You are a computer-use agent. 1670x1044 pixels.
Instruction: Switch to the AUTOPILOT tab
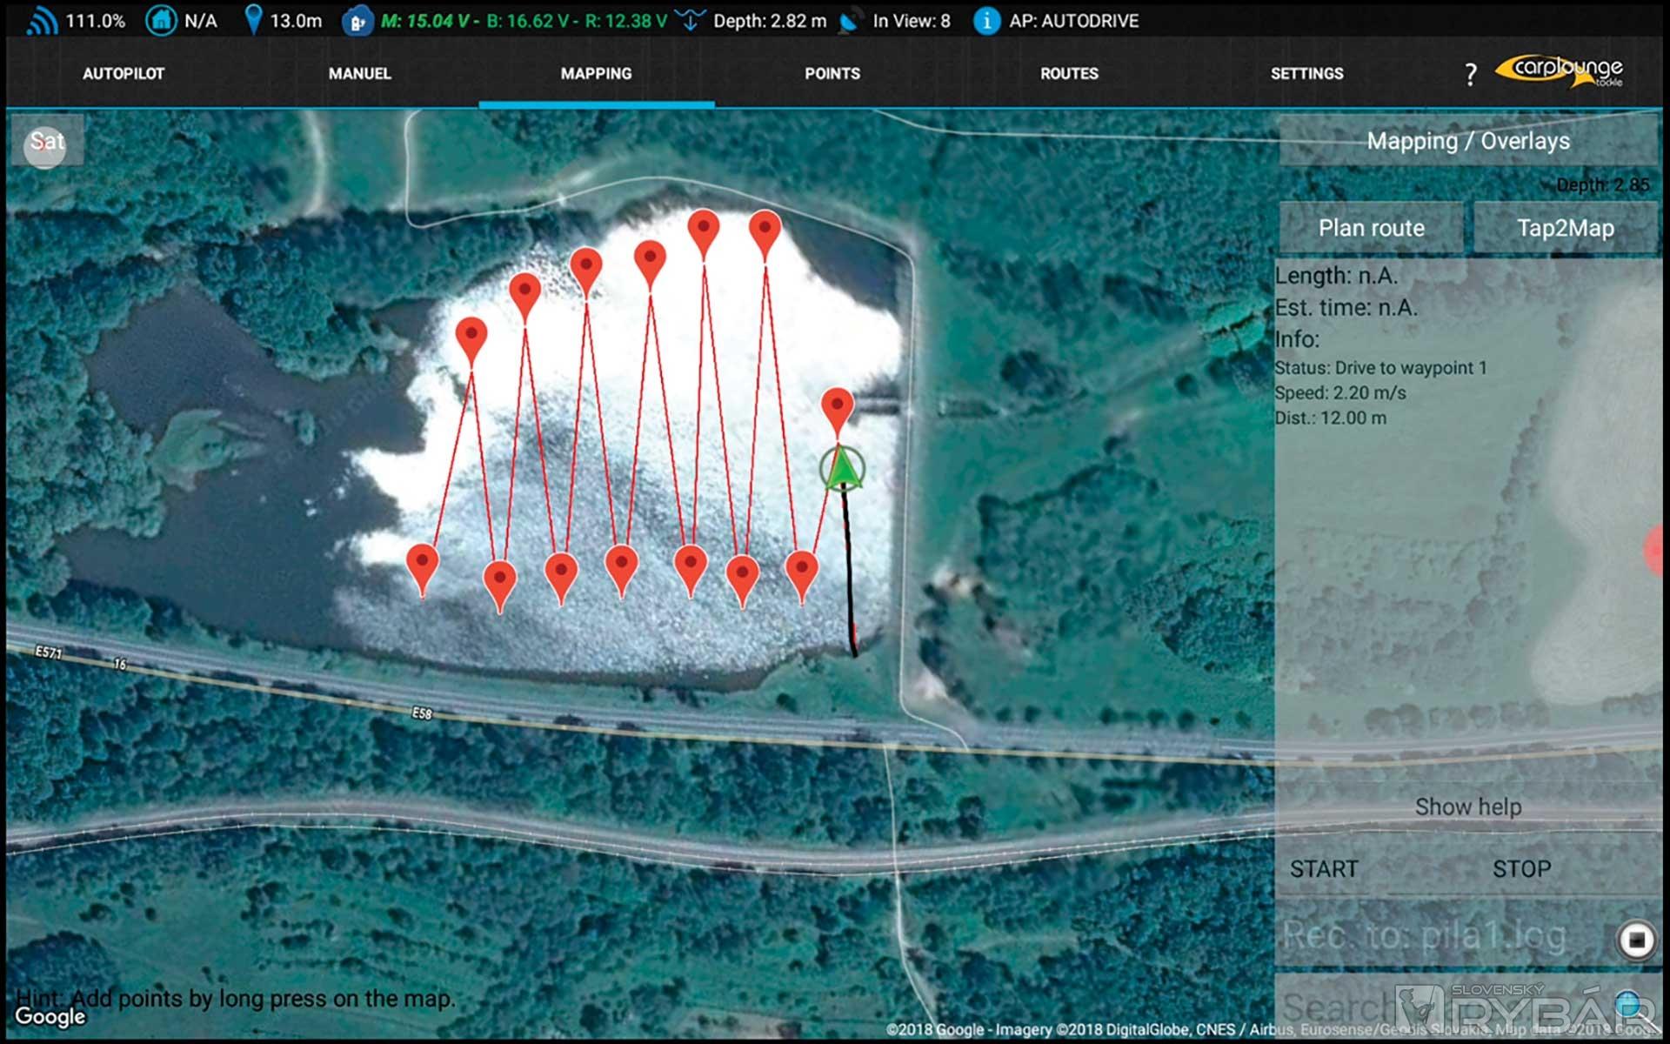tap(124, 74)
